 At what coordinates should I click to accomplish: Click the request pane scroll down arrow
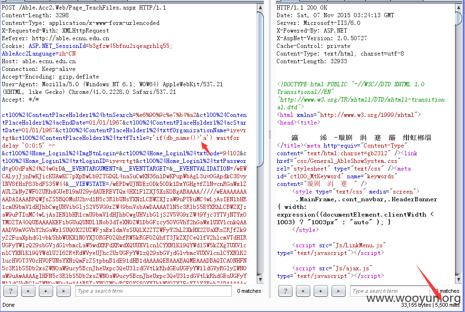260,279
